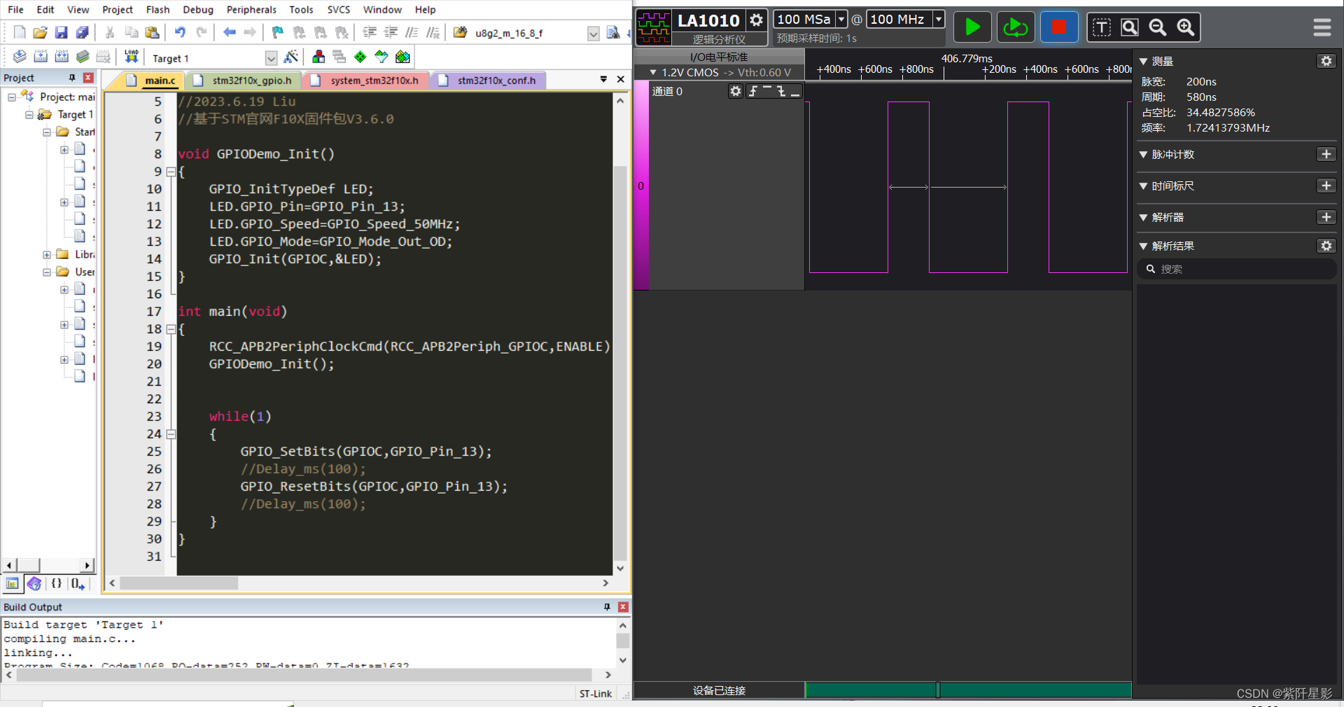This screenshot has height=707, width=1344.
Task: Build the target files icon
Action: [41, 57]
